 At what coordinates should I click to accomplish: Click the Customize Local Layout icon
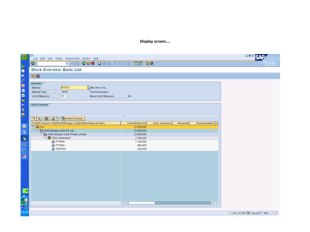click(152, 63)
